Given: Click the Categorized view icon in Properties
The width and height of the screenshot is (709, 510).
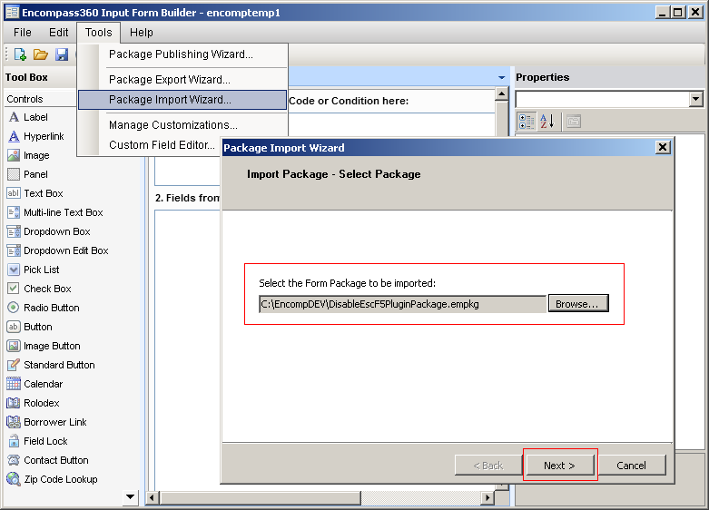Looking at the screenshot, I should coord(526,121).
